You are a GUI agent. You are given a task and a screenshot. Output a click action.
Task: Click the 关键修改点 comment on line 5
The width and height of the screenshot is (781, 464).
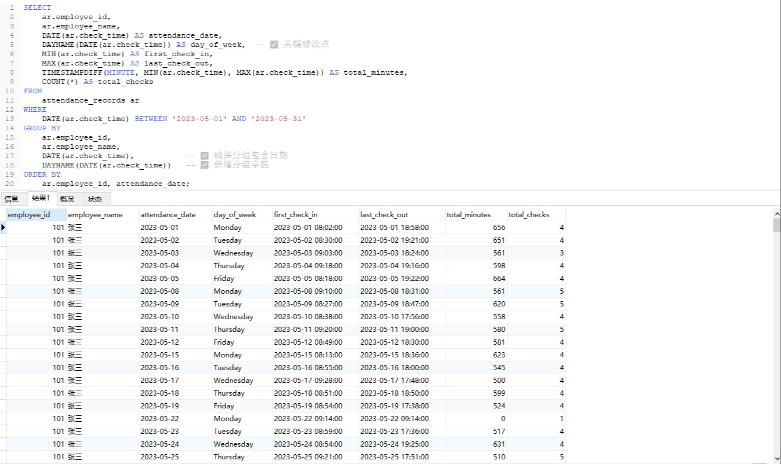coord(306,45)
